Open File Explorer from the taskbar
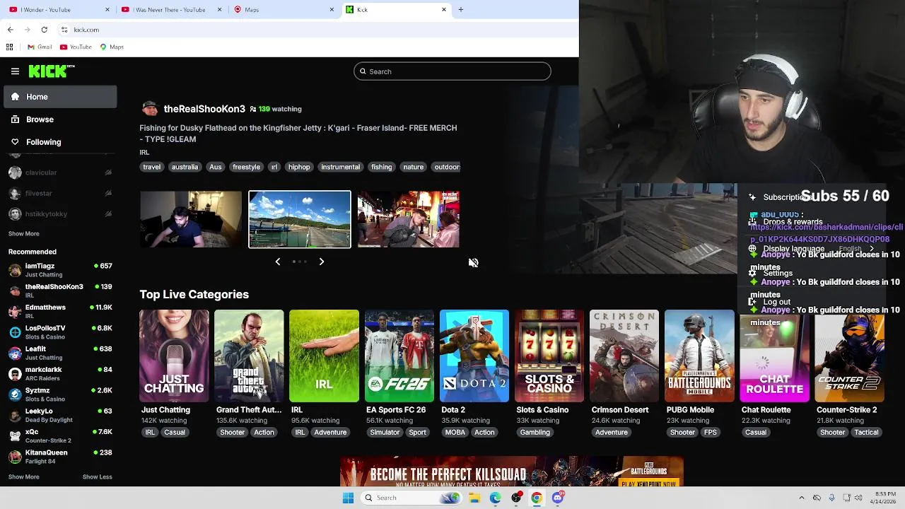 pyautogui.click(x=474, y=498)
